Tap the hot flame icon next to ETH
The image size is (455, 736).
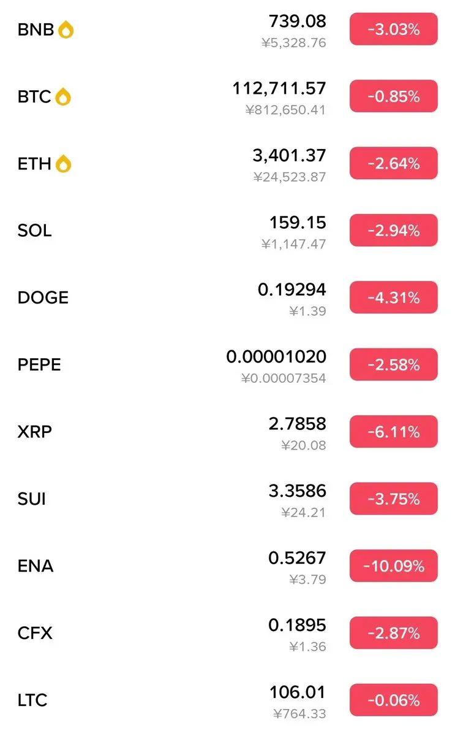tap(64, 164)
